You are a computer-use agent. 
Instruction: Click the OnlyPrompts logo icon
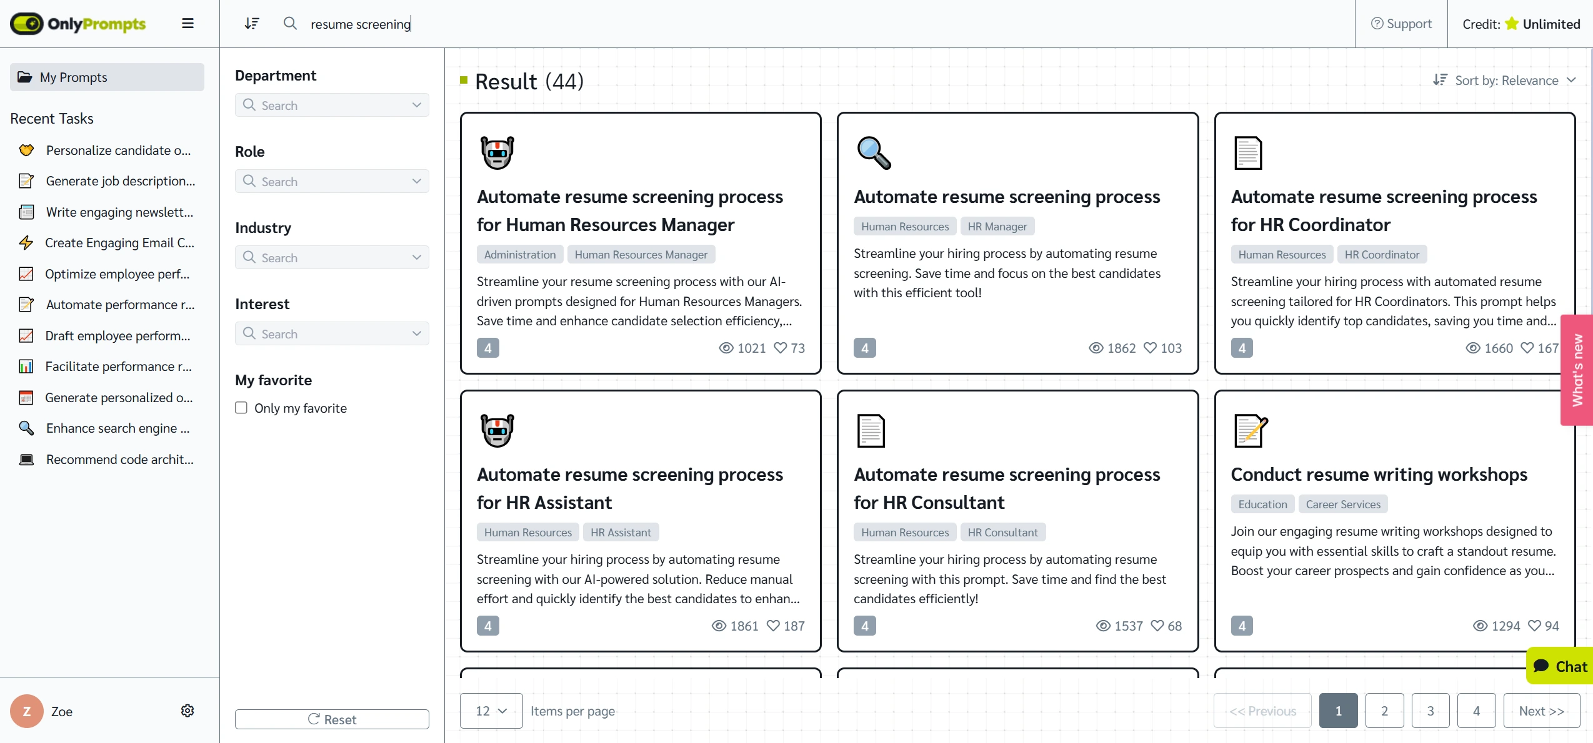(26, 23)
